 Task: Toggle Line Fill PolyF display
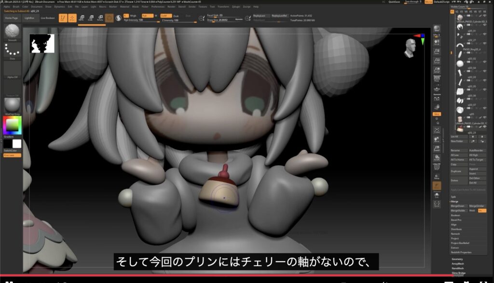(437, 167)
